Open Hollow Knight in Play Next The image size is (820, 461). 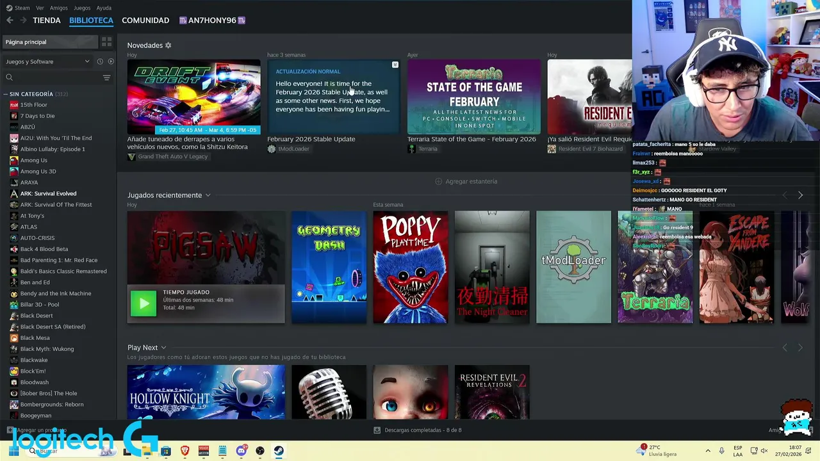coord(206,392)
